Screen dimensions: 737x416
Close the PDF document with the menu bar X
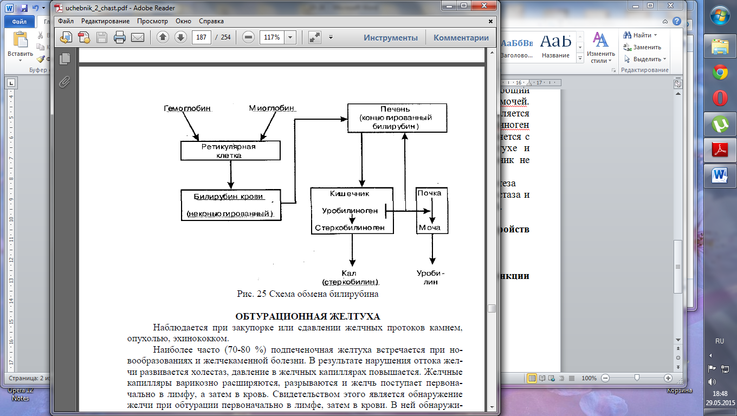click(x=490, y=21)
